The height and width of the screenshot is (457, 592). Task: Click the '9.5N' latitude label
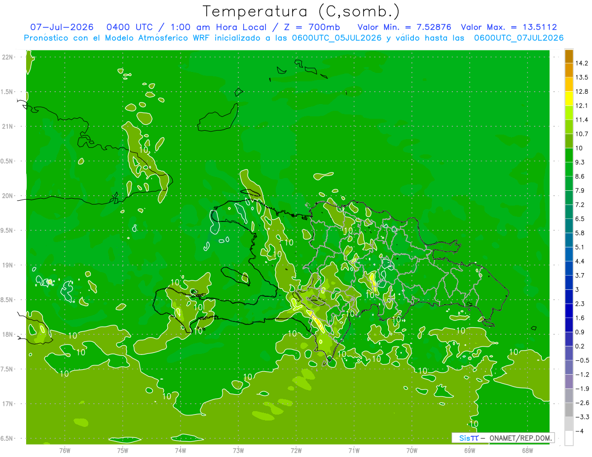[7, 231]
